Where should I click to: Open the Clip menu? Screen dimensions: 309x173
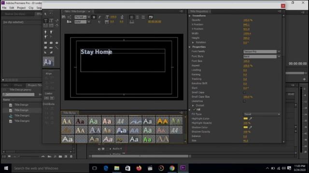coord(31,8)
